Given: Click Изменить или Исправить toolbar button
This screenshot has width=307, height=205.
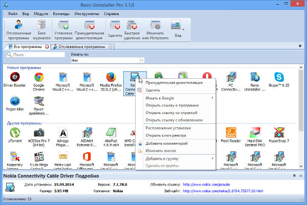Looking at the screenshot, I should 155,30.
